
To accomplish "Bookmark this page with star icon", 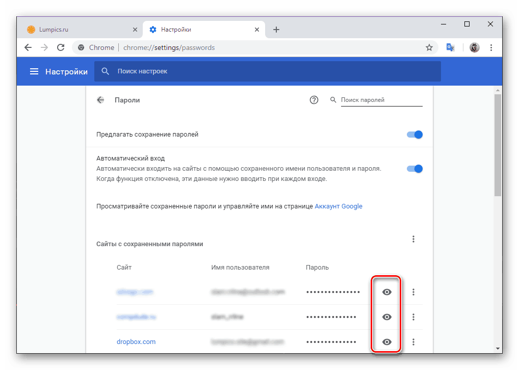I will click(x=429, y=48).
